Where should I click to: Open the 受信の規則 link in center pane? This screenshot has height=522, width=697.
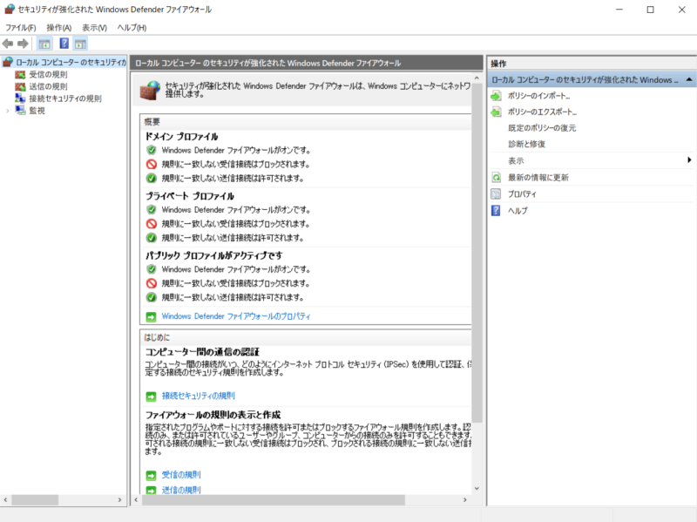click(x=181, y=475)
